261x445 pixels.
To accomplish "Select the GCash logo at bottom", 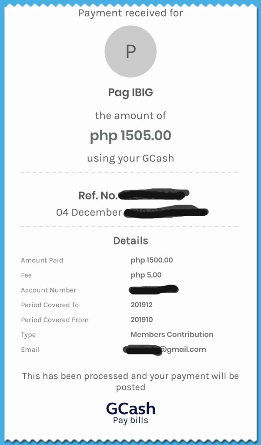I will click(130, 409).
